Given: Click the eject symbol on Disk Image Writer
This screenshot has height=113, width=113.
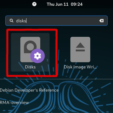Looking at the screenshot, I should 80,47.
